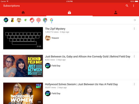Play The Zipf Mystery keyboard thumbnail
This screenshot has height=104, width=139.
click(x=23, y=38)
